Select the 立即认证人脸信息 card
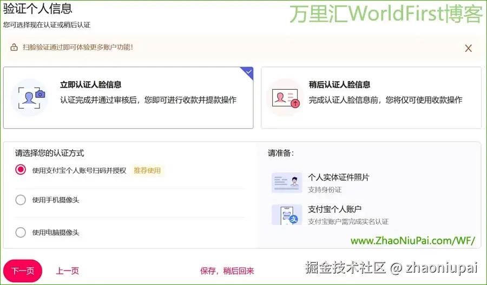The width and height of the screenshot is (487, 285). click(x=128, y=97)
